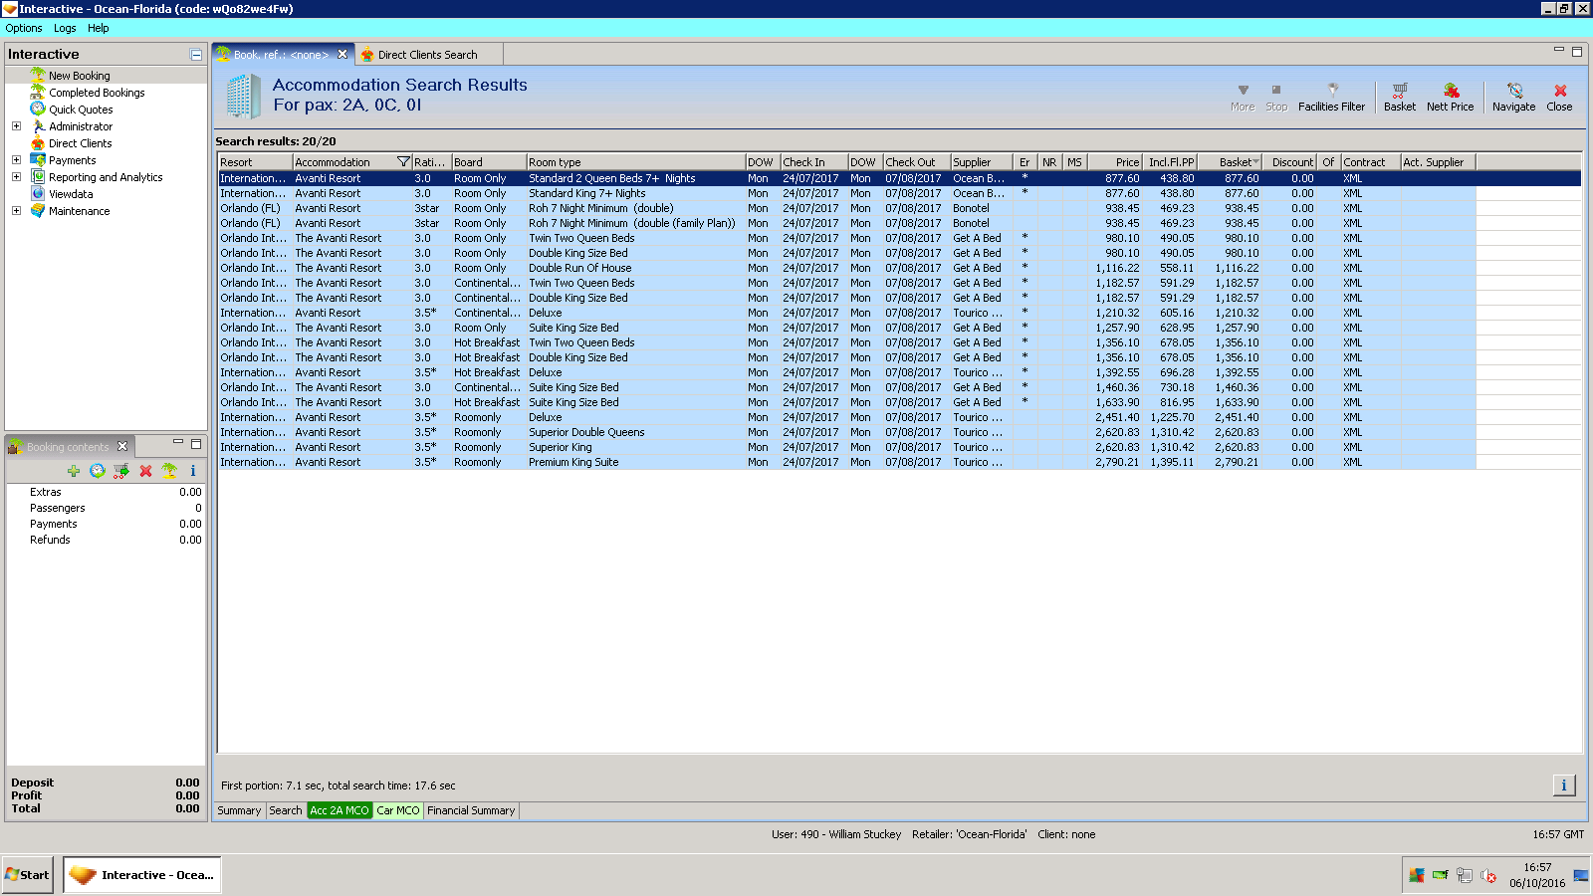Click the Stop button in the results toolbar
This screenshot has height=896, width=1593.
pos(1276,97)
